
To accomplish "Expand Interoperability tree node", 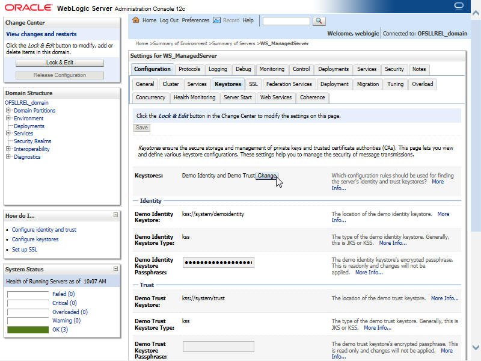I will pos(8,149).
